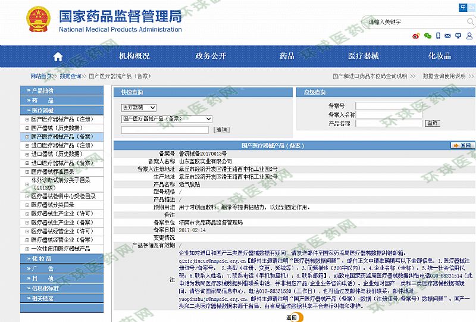
Task: Click the magnifier search icon
Action: click(x=469, y=21)
